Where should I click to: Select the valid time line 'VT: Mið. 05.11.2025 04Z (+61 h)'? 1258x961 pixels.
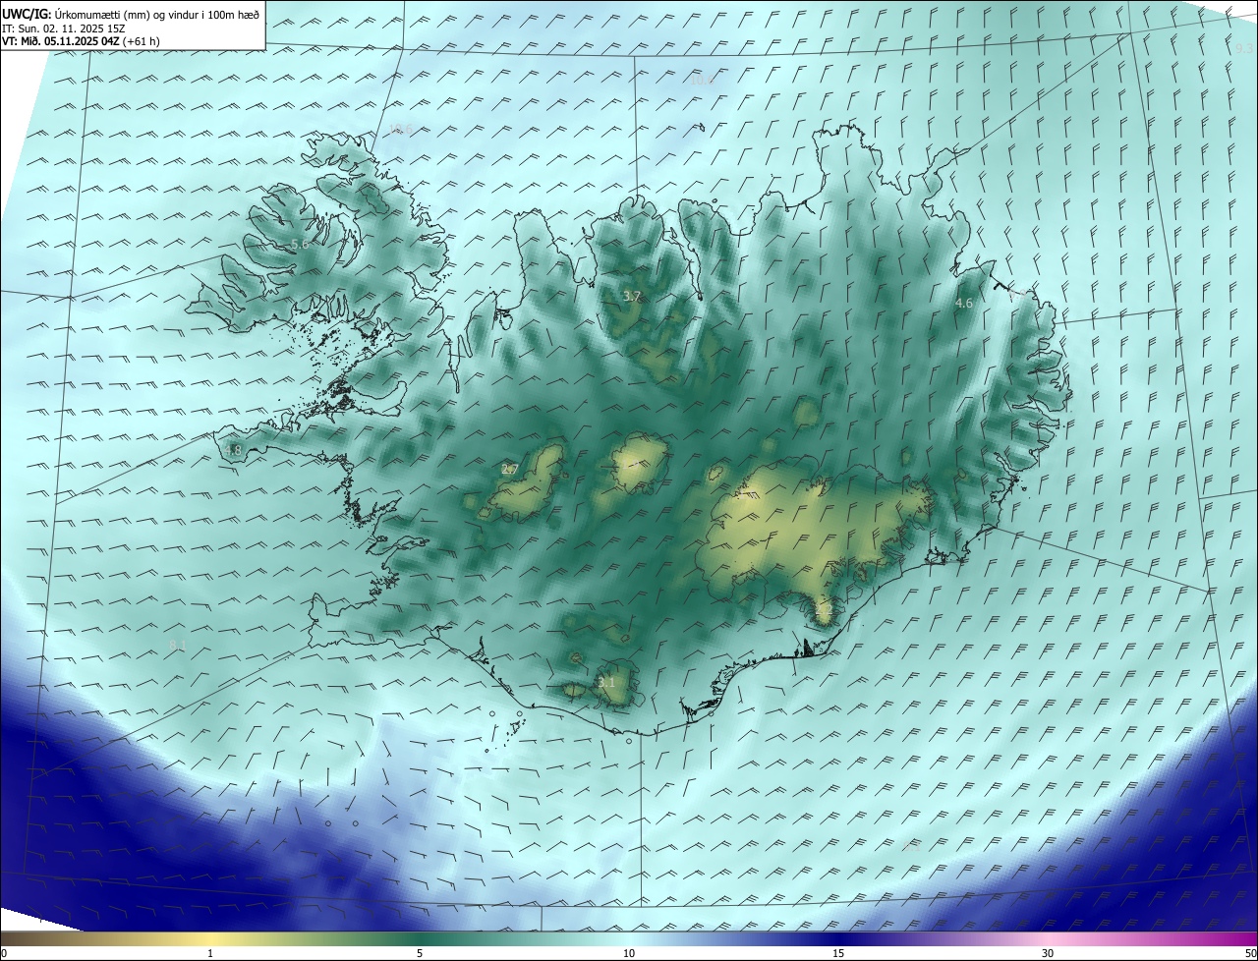click(x=81, y=41)
